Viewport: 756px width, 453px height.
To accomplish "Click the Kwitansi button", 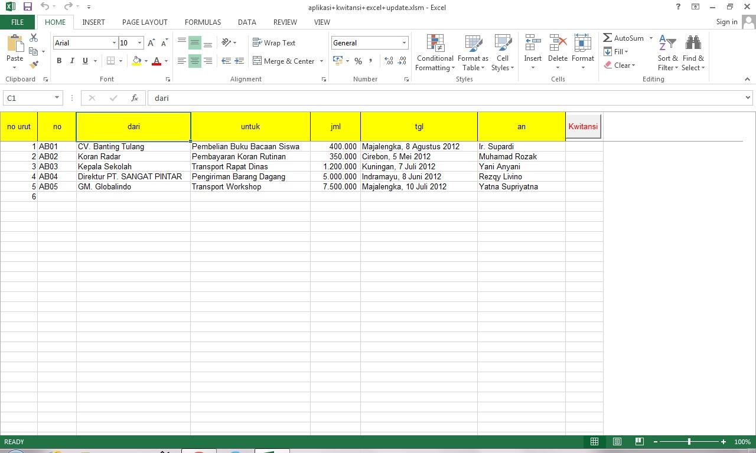I will click(583, 126).
